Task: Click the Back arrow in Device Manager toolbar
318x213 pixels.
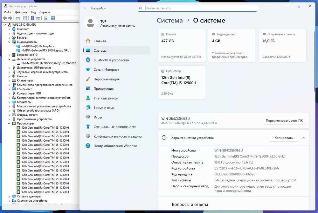Action: tap(5, 18)
